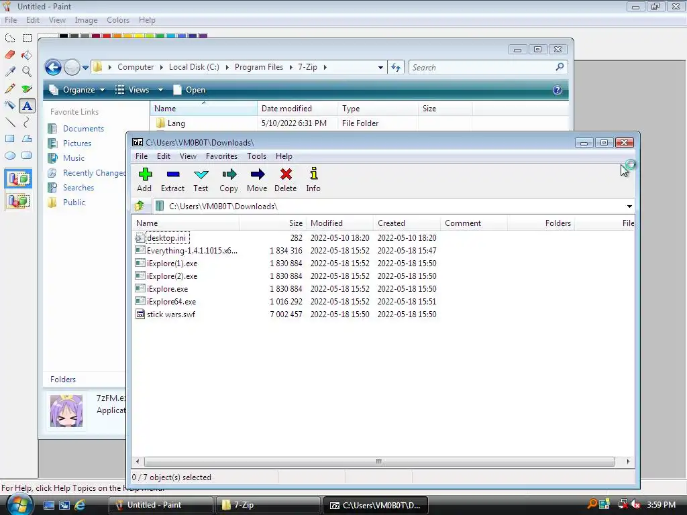
Task: Open Explorer's recent pages dropdown arrow
Action: [x=85, y=68]
